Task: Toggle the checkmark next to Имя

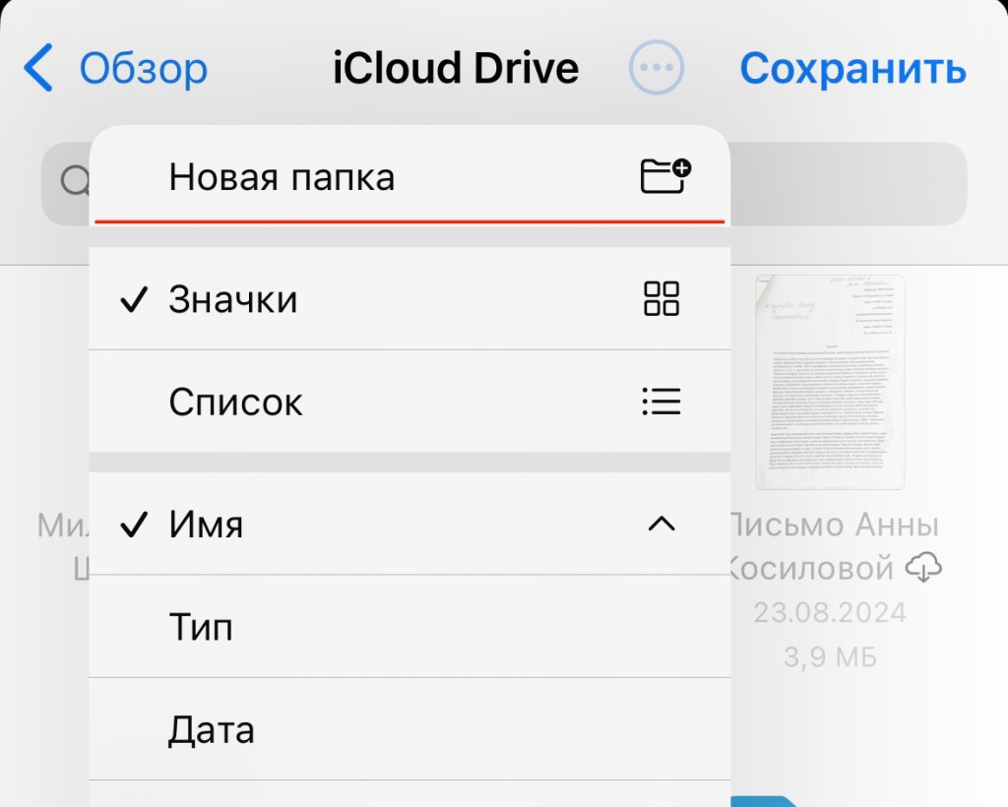Action: click(x=133, y=526)
